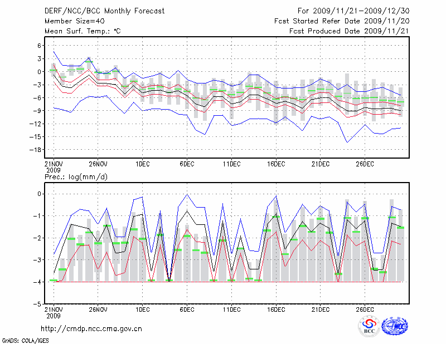Click 26NOV on the precipitation chart axis
Viewport: 446px width, 344px height.
(98, 309)
